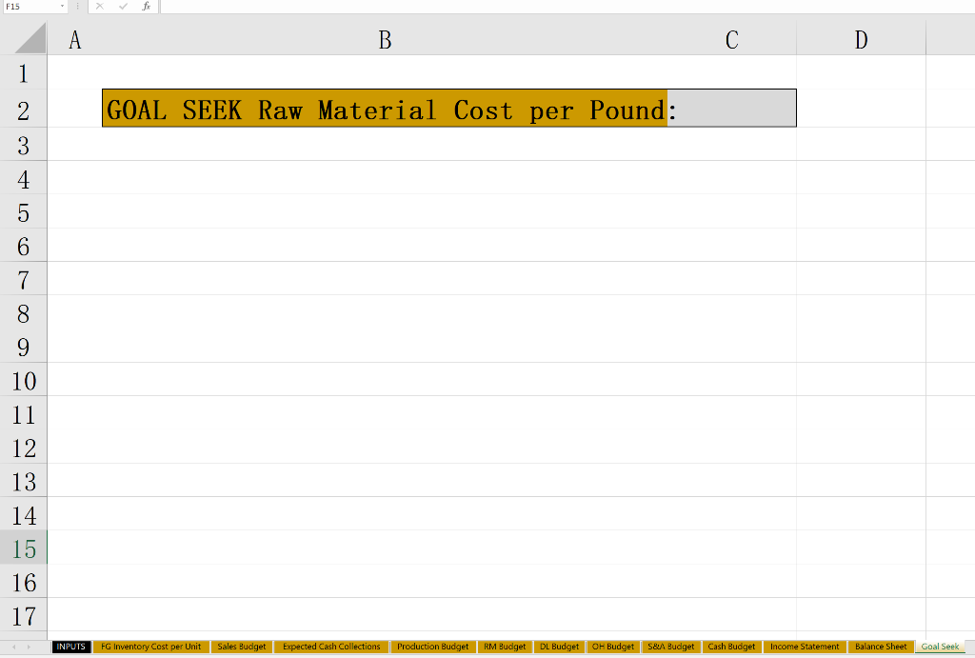The width and height of the screenshot is (975, 658).
Task: Select column C header
Action: point(732,40)
